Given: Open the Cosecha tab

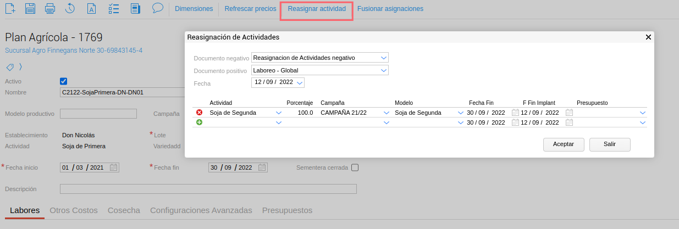Looking at the screenshot, I should (124, 210).
